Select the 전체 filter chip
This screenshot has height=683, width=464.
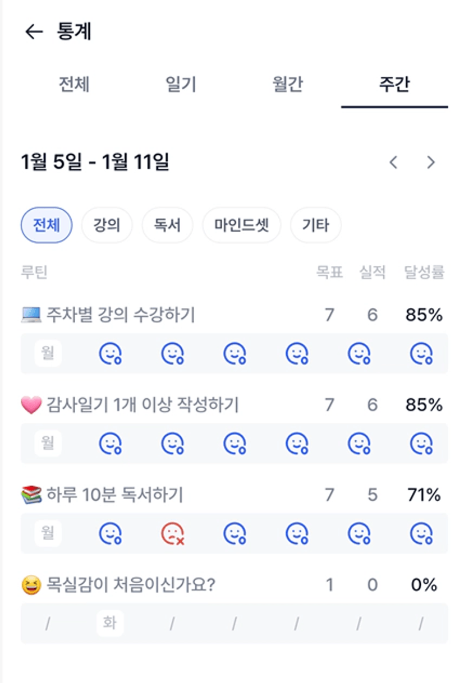coord(47,225)
